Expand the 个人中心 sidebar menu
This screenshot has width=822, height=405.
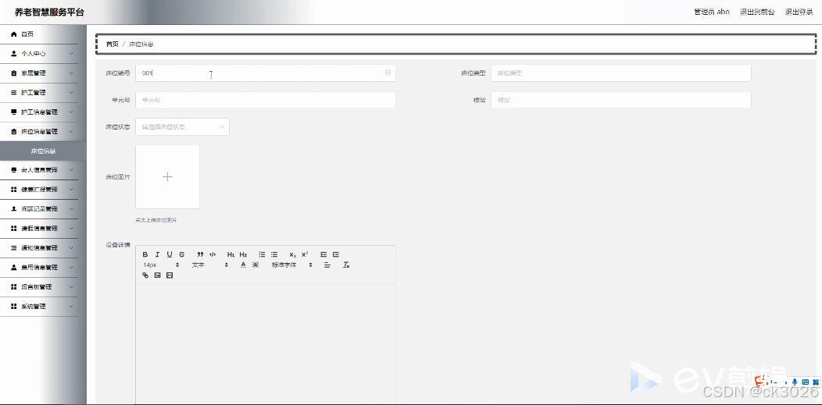[x=39, y=53]
